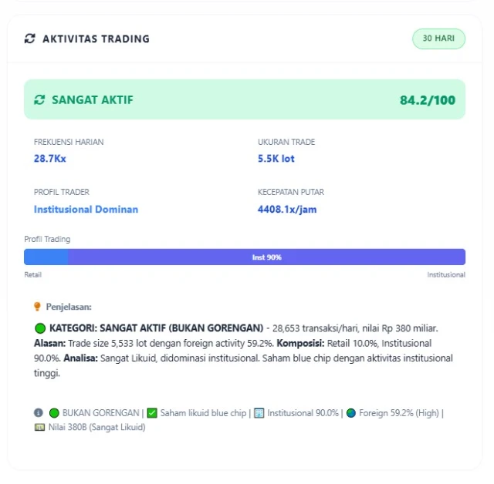Click the Inst 90% segment of profile bar

(x=267, y=257)
